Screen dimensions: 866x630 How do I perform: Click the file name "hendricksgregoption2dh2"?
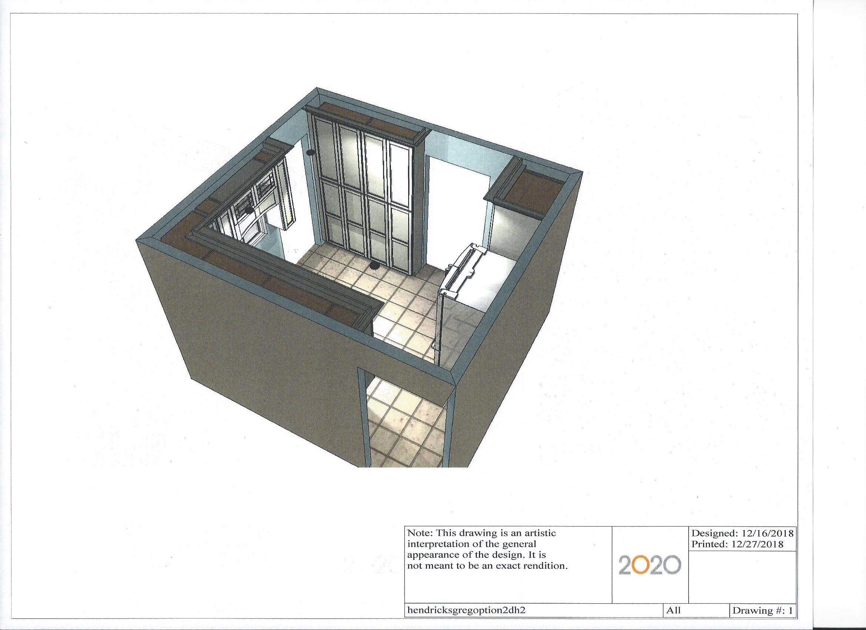click(x=467, y=610)
